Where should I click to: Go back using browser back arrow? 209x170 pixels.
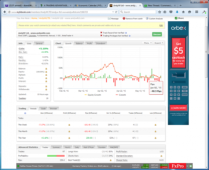click(5, 12)
